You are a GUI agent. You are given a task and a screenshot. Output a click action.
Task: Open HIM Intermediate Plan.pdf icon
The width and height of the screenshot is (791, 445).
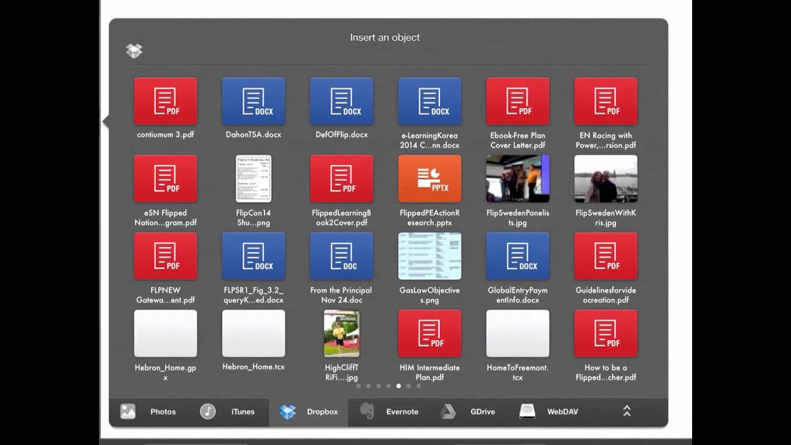pos(429,333)
